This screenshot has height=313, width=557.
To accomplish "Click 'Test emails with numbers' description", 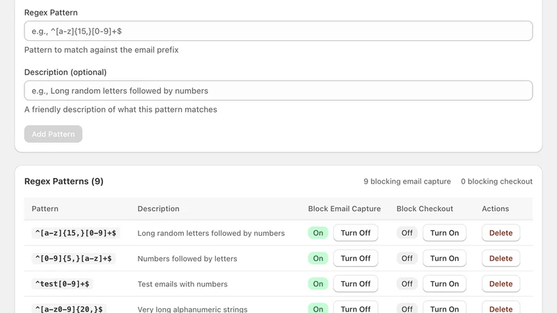I will (182, 284).
